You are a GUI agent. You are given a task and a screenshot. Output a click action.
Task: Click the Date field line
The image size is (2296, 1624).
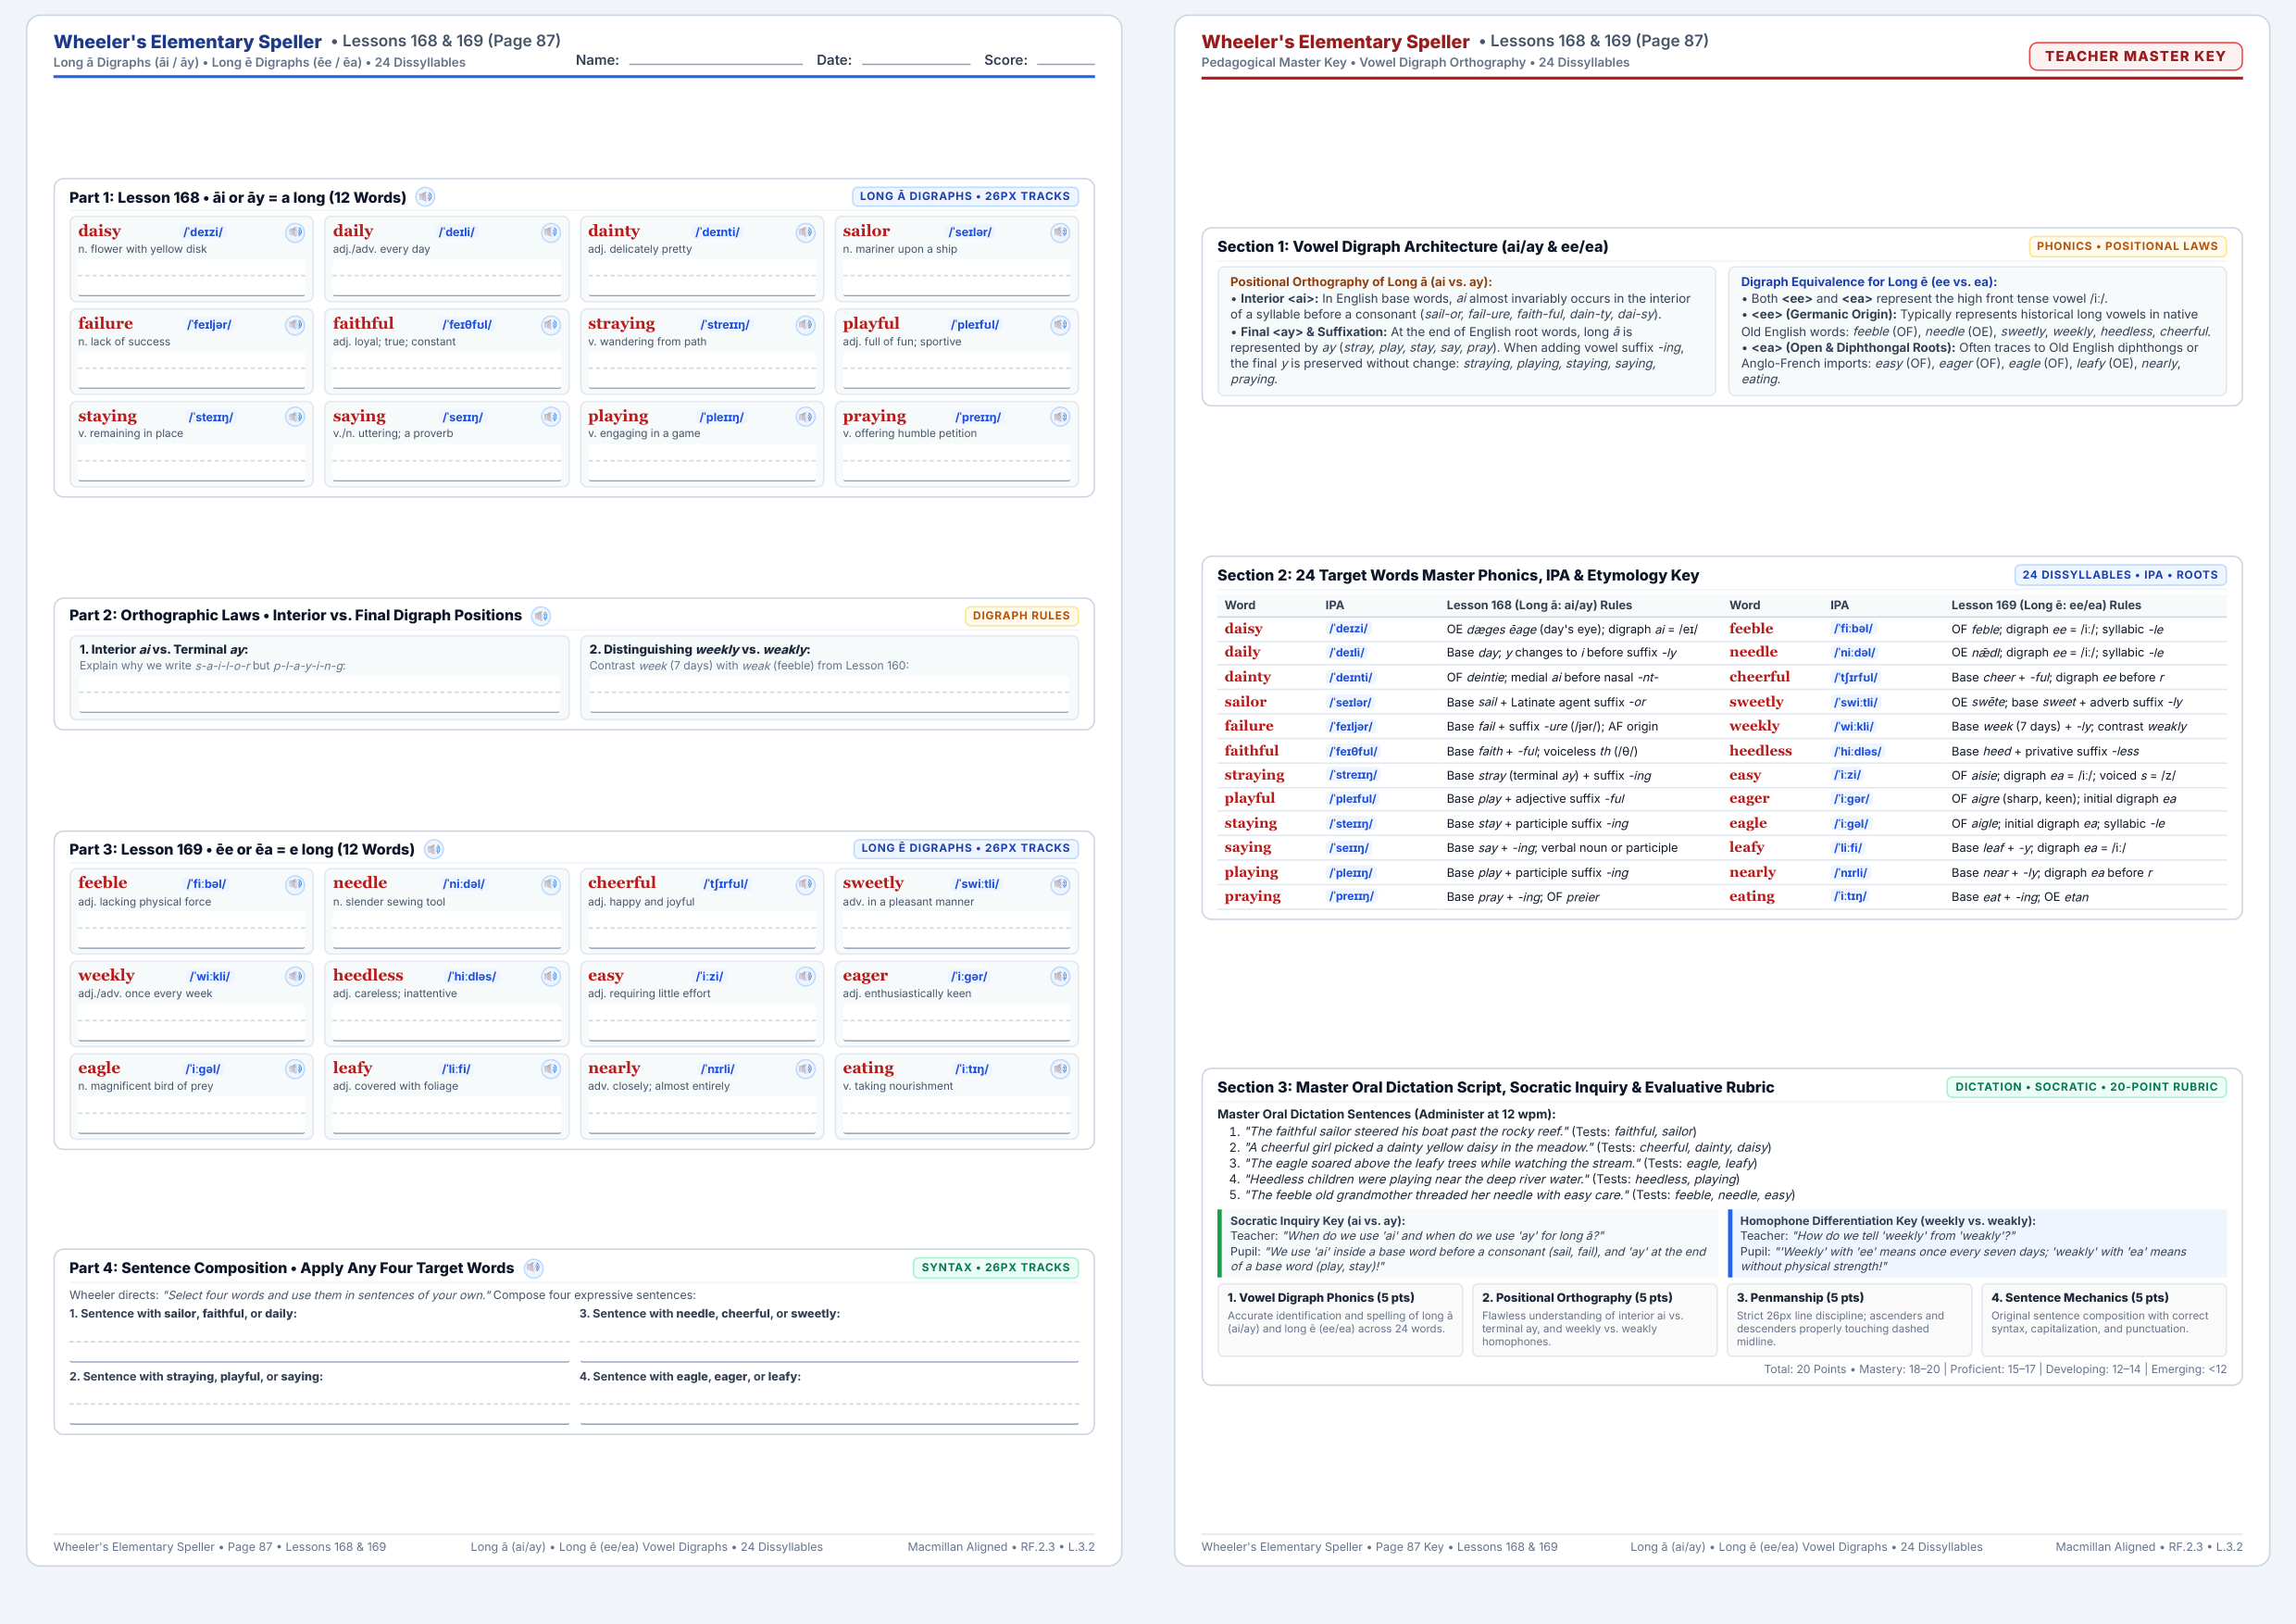(x=916, y=60)
